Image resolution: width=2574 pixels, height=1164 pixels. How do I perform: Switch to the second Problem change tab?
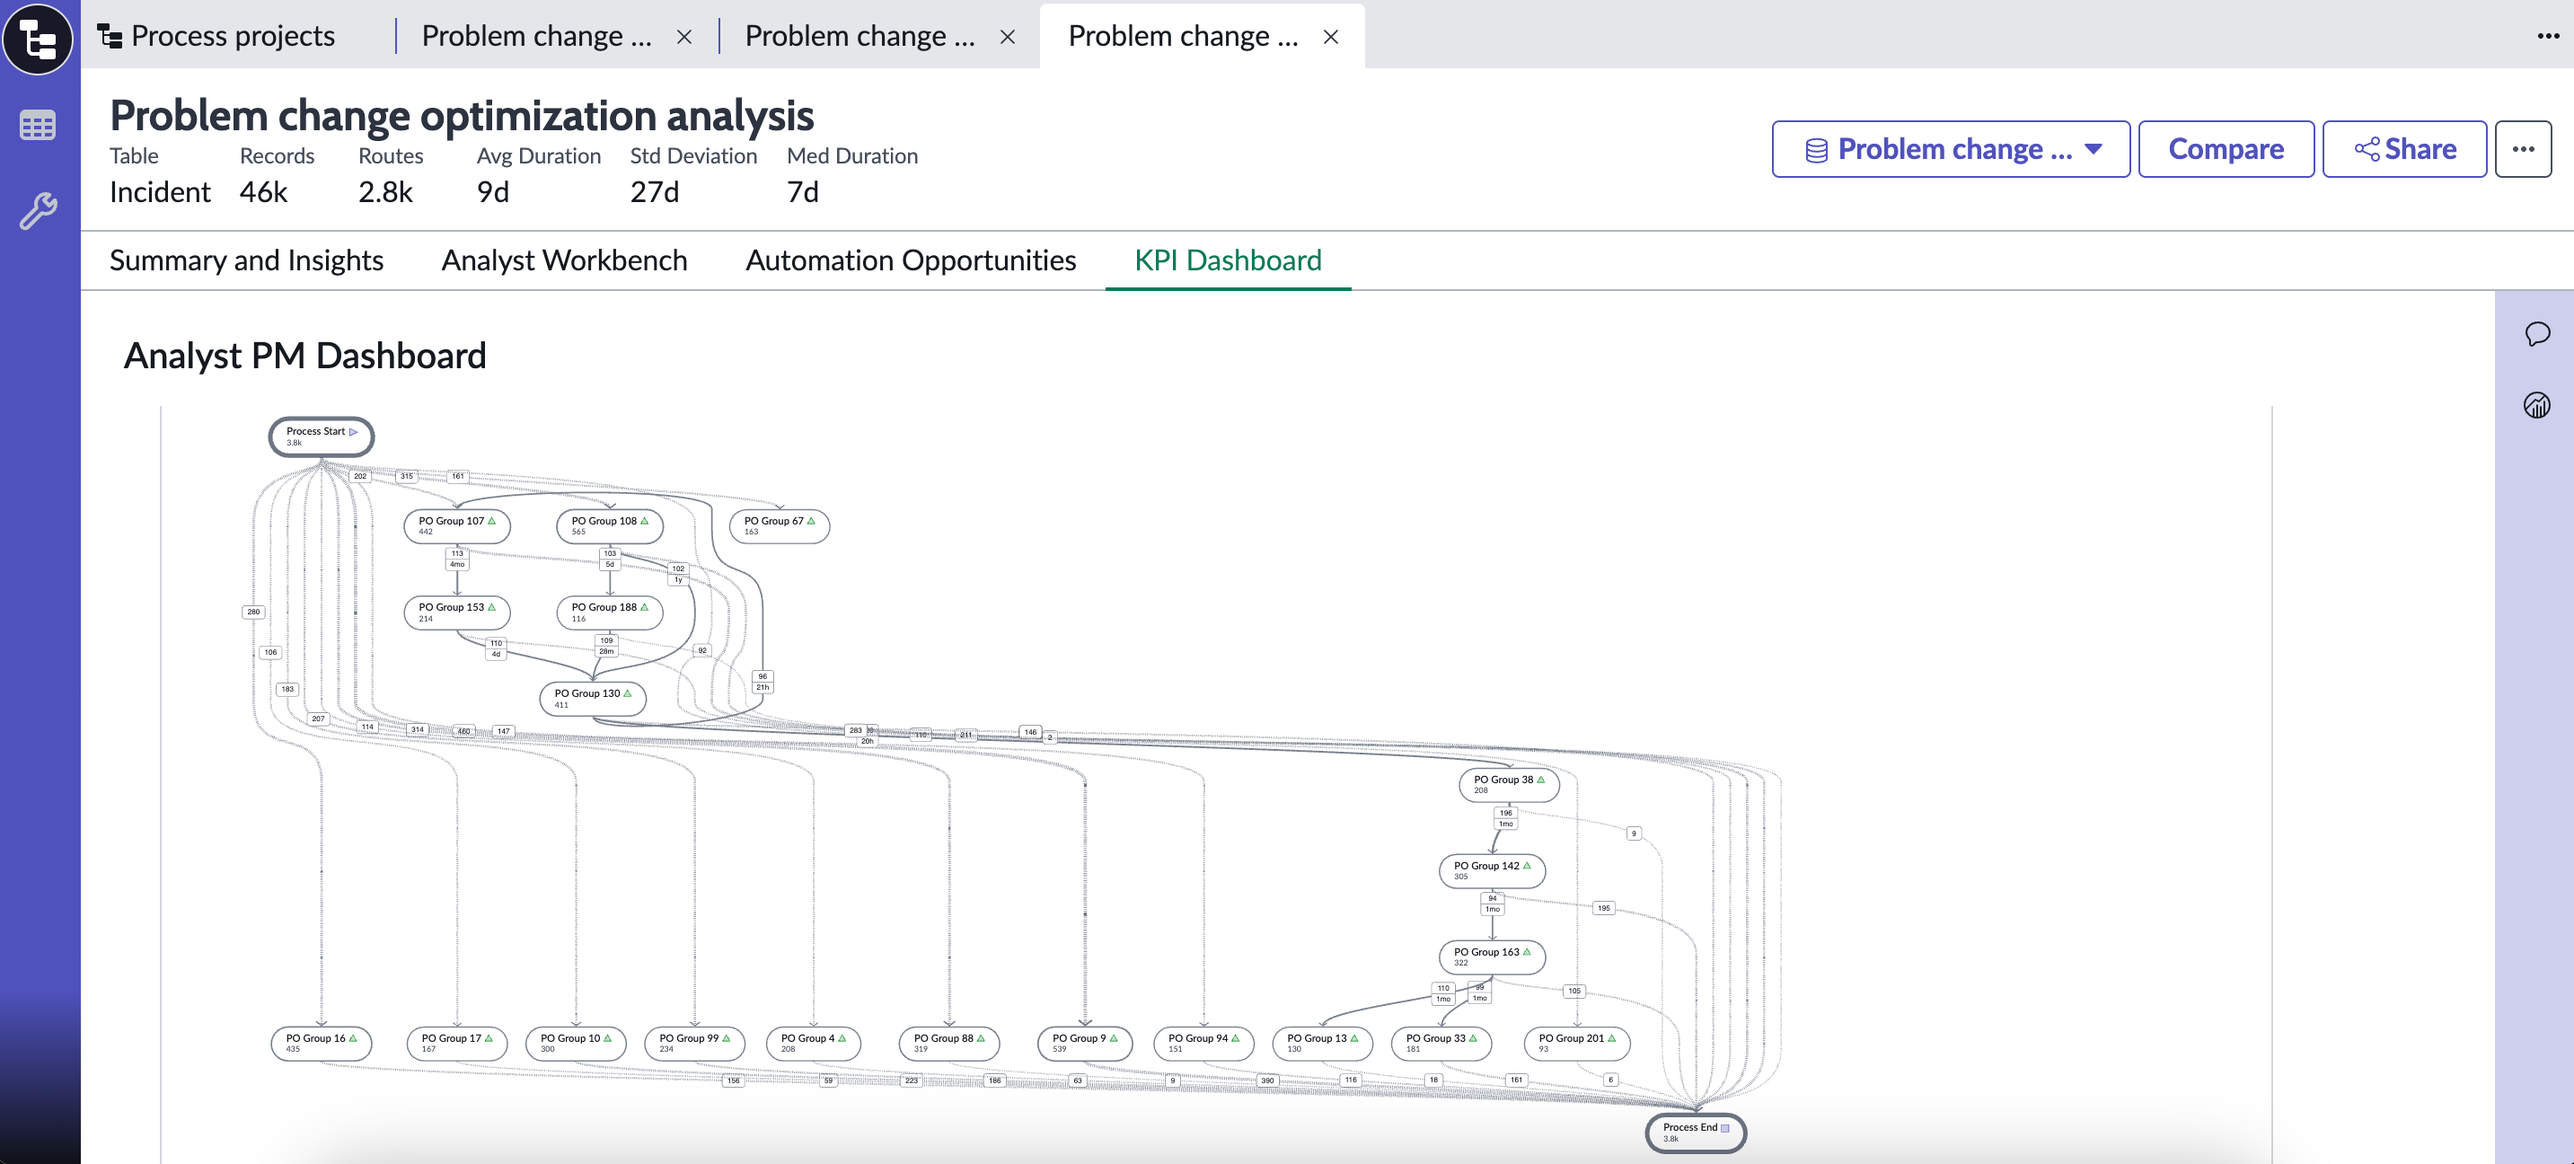[859, 36]
